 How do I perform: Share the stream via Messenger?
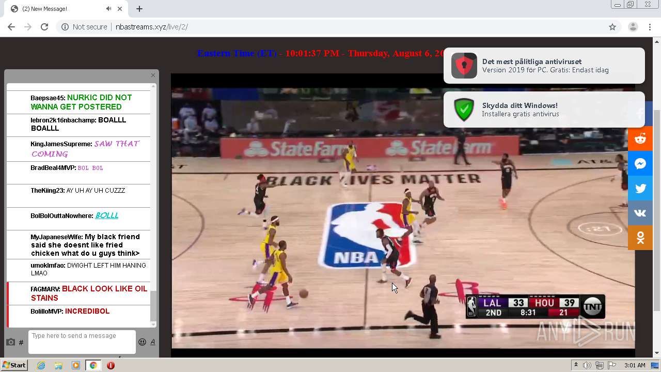pos(640,163)
